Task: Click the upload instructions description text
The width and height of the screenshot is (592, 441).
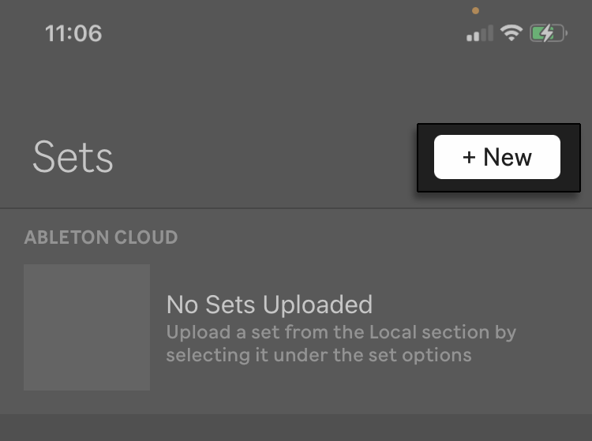Action: pos(341,344)
